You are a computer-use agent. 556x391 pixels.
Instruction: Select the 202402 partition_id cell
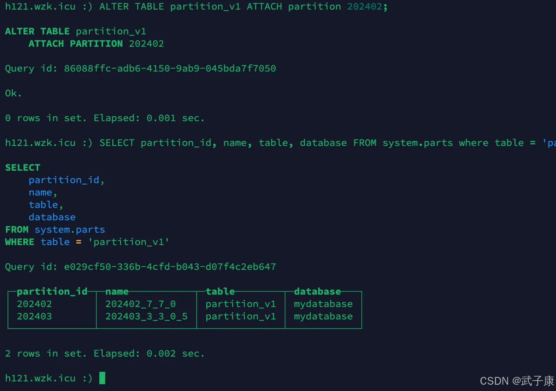(x=34, y=304)
